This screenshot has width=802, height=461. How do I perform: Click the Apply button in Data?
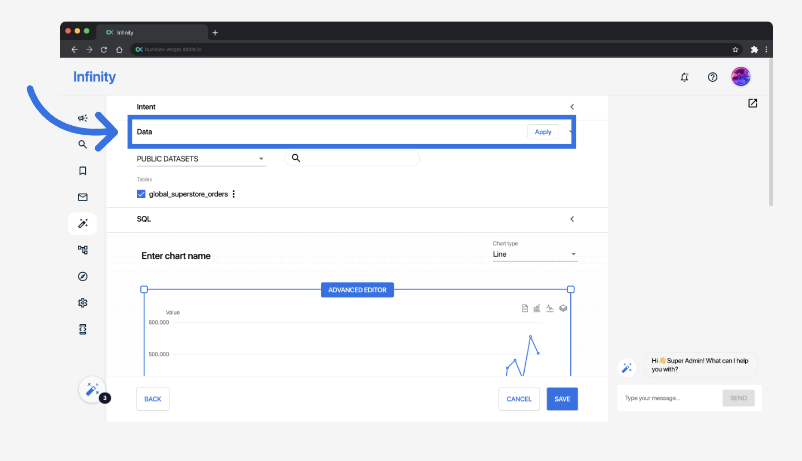(542, 132)
